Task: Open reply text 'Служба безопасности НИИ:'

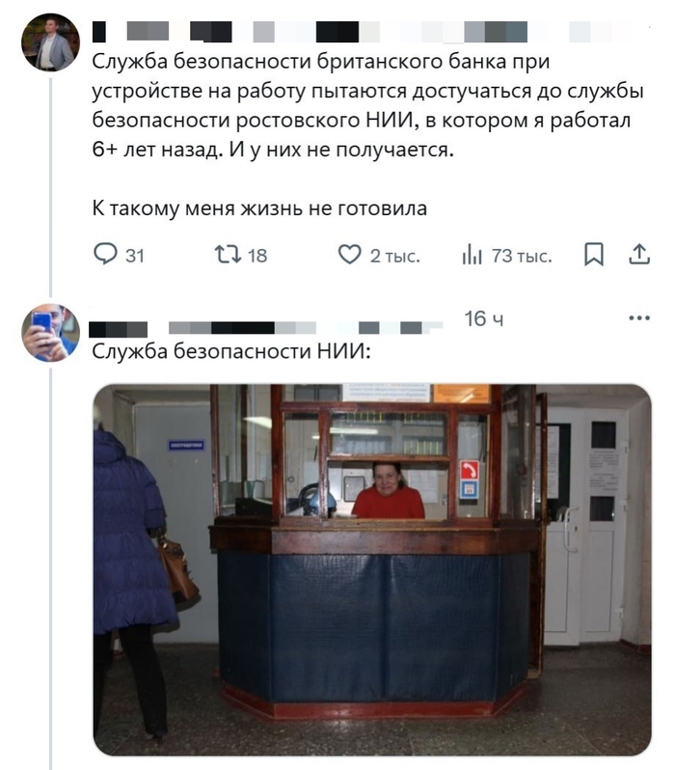Action: (x=231, y=351)
